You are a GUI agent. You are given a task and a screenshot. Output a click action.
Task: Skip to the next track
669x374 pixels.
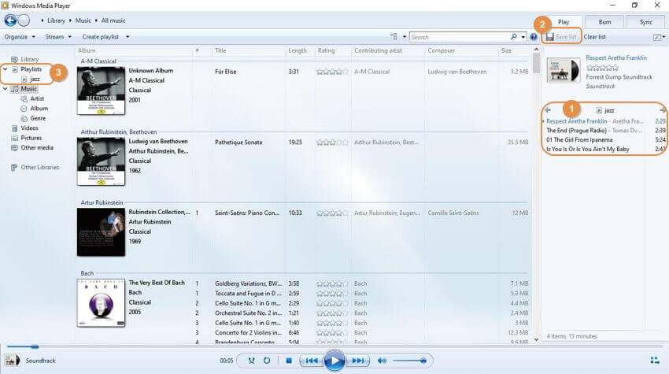357,361
